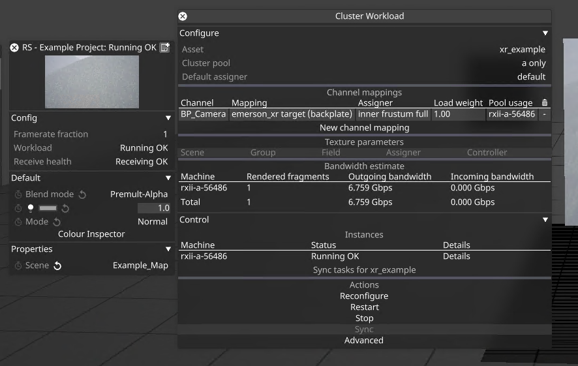Open the Advanced actions entry
The width and height of the screenshot is (578, 366).
pos(364,340)
